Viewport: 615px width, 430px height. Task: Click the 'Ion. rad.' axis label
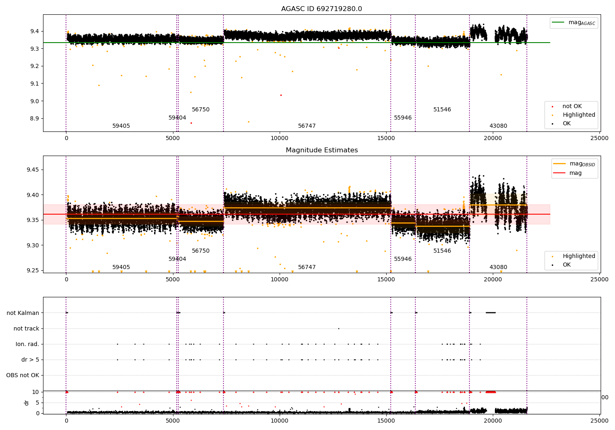click(27, 344)
